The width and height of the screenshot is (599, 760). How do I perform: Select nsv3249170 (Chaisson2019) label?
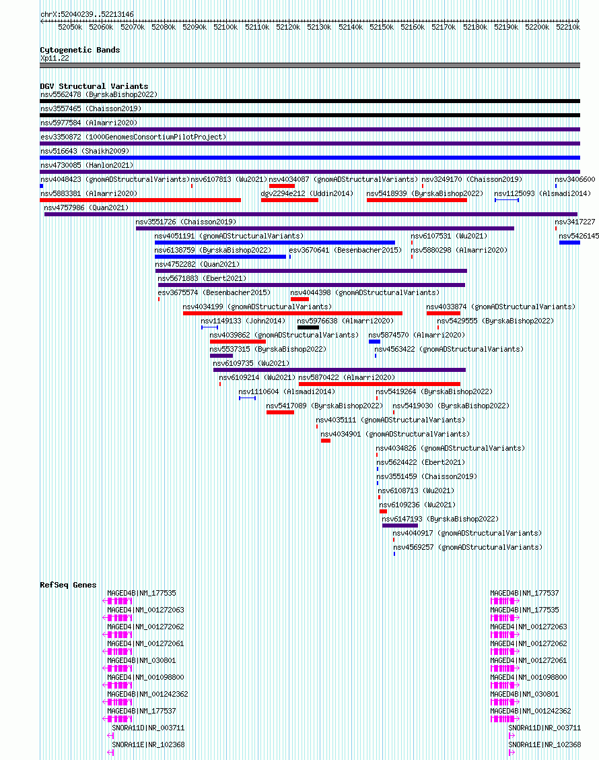pyautogui.click(x=472, y=179)
